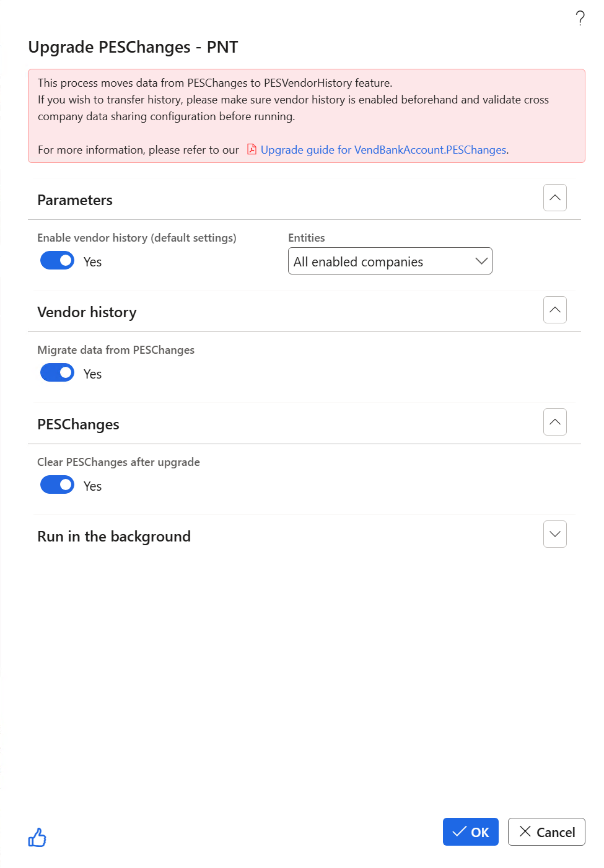Click the thumbs-up feedback icon

37,837
